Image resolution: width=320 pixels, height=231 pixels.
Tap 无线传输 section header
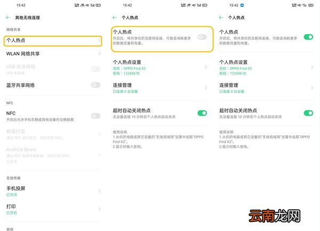point(13,178)
